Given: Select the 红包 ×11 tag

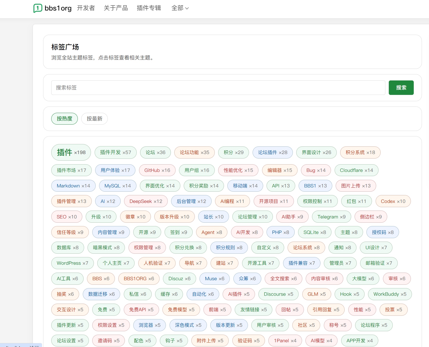Looking at the screenshot, I should 356,201.
